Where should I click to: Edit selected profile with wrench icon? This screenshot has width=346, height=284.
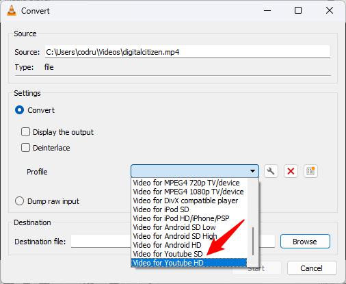pos(271,171)
